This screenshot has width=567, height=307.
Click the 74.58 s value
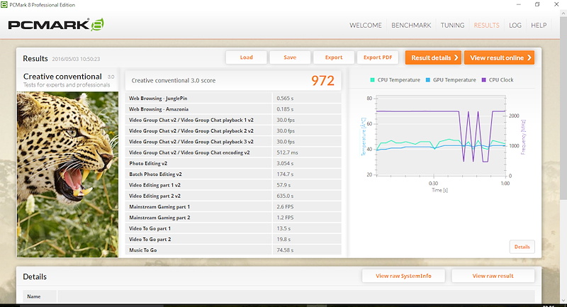click(x=285, y=250)
